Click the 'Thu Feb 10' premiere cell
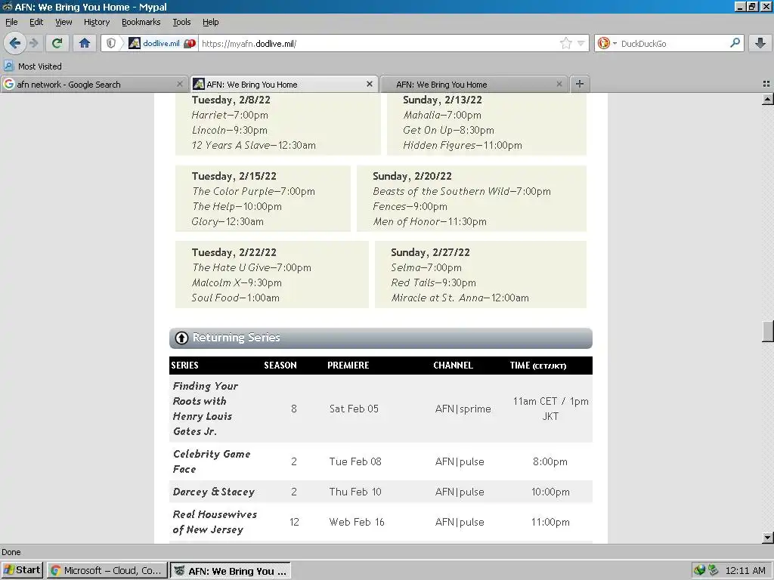 [355, 492]
